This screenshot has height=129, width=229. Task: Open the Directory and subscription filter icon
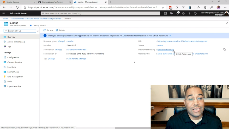click(x=171, y=13)
